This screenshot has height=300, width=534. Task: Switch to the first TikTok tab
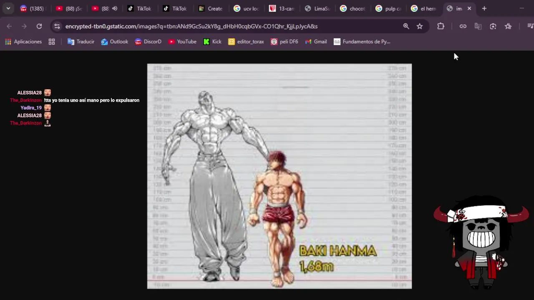pos(140,8)
